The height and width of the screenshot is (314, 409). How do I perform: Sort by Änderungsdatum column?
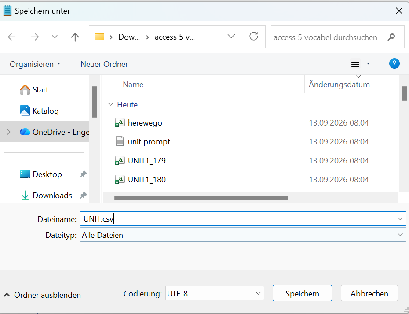click(x=339, y=85)
